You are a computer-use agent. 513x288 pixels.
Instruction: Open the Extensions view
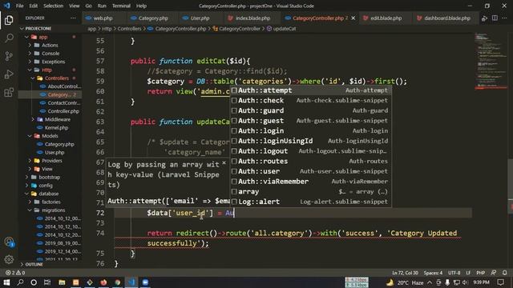click(x=9, y=93)
